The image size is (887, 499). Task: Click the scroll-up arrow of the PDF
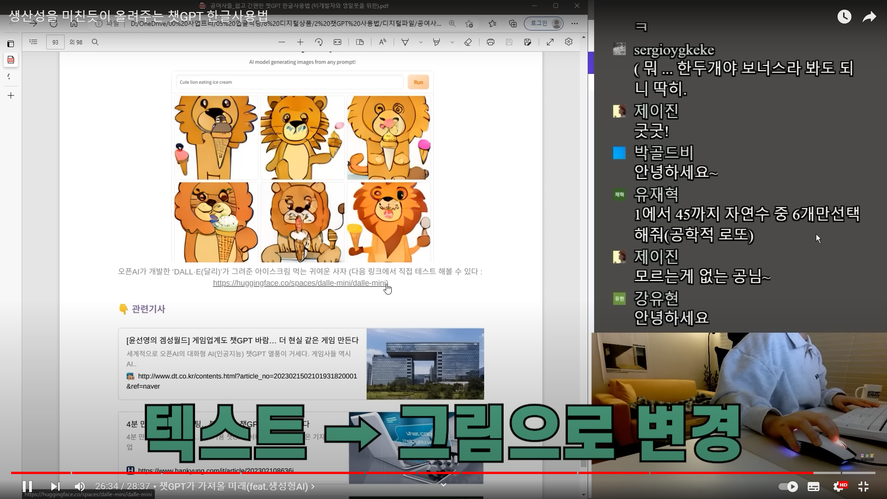[x=584, y=37]
